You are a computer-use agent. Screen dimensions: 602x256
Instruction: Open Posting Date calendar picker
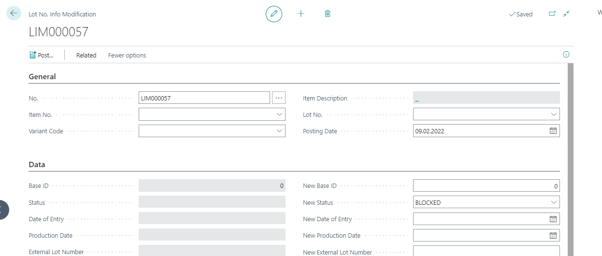coord(553,131)
